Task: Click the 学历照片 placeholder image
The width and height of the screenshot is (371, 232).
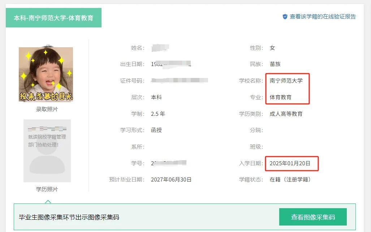Action: [x=47, y=151]
